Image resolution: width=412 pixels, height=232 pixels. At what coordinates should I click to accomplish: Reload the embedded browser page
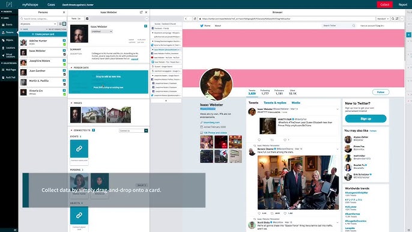click(195, 19)
